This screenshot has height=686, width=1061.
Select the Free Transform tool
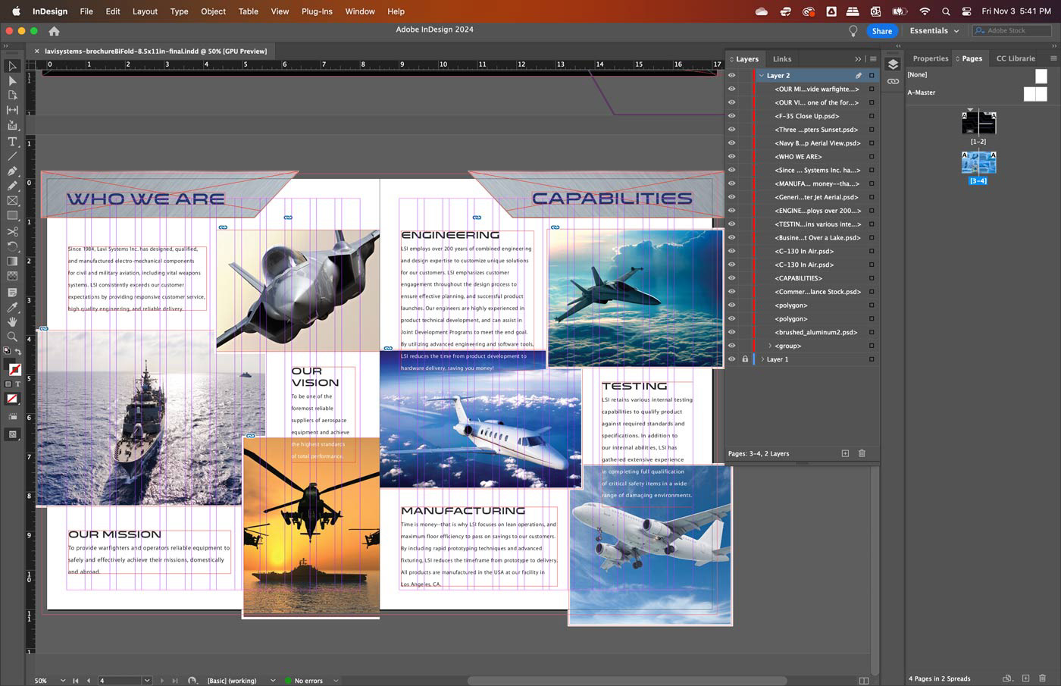coord(12,246)
